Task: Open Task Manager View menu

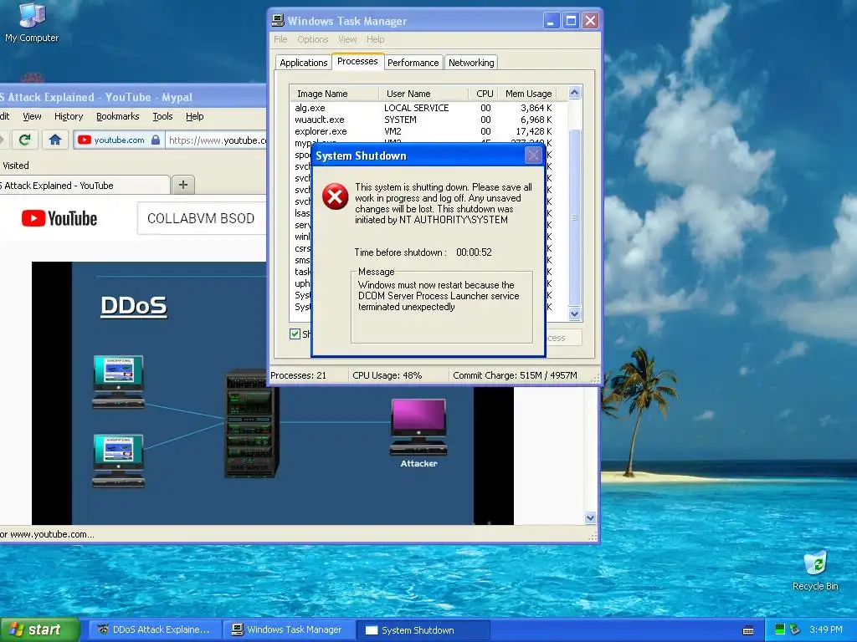Action: coord(347,39)
